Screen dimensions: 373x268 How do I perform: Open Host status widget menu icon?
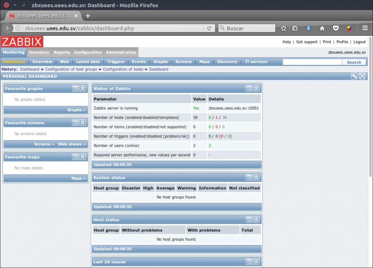coord(249,220)
